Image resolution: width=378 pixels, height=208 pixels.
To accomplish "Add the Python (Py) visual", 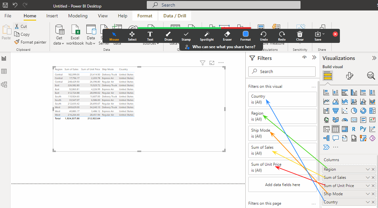I will point(363,129).
